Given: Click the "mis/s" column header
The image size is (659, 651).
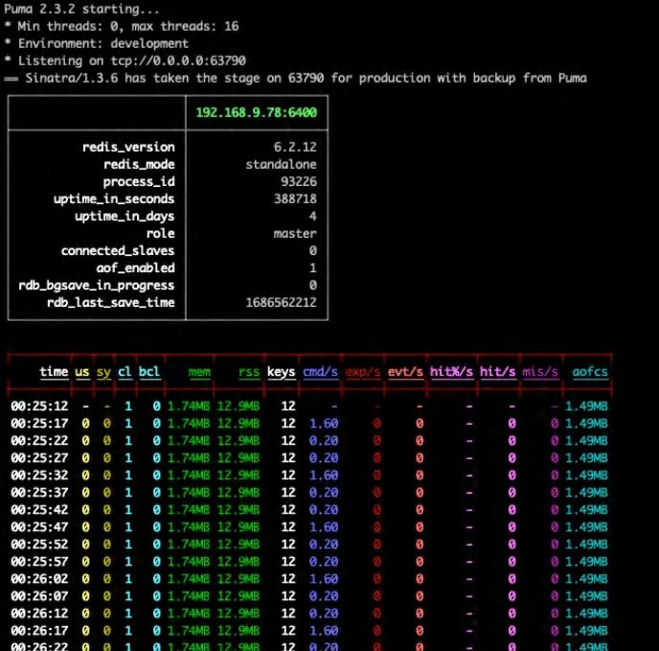Looking at the screenshot, I should tap(541, 371).
